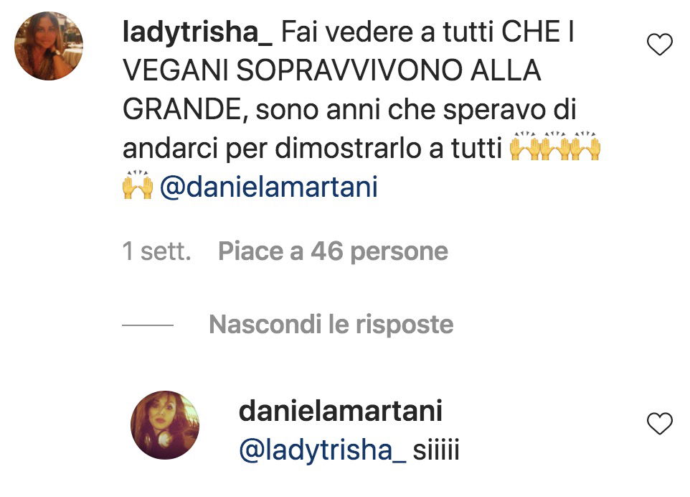Click the horizontal line beside Nascondi le risposte

coord(148,325)
